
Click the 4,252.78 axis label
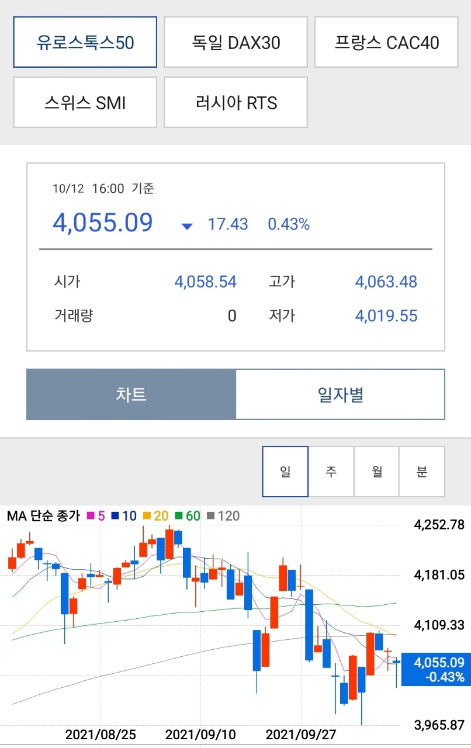439,525
